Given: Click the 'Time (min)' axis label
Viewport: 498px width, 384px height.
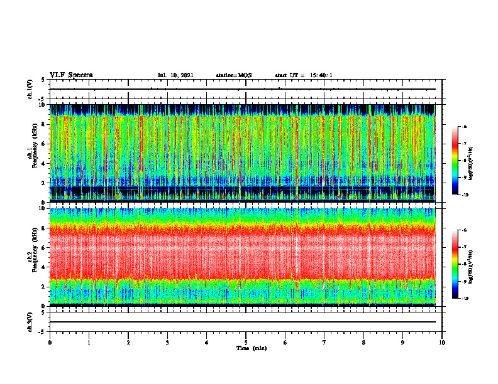Looking at the screenshot, I should tap(252, 348).
